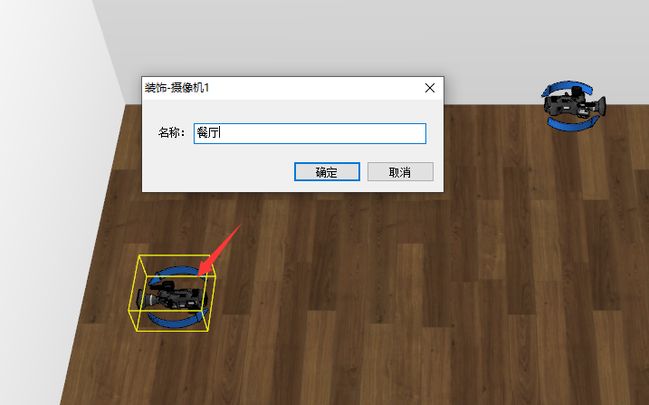The width and height of the screenshot is (649, 405).
Task: Click the 名称 label in the dialog
Action: 171,133
